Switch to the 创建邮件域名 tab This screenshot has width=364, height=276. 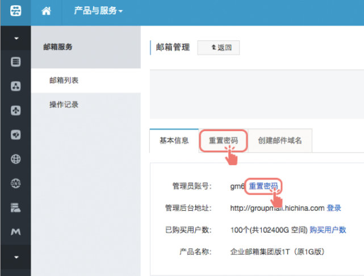280,140
